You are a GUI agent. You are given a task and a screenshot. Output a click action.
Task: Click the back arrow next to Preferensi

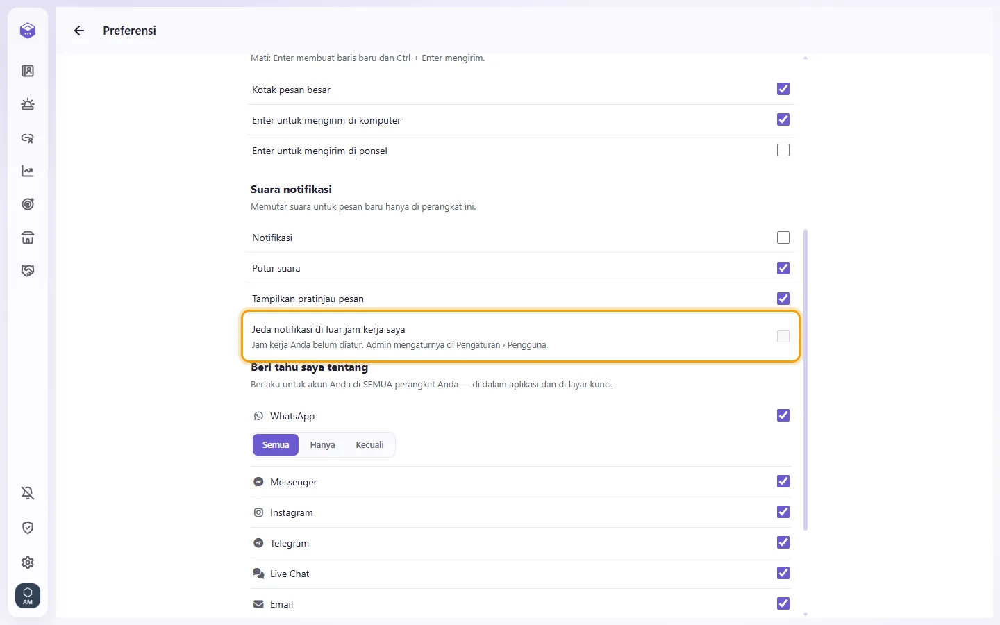click(x=79, y=31)
